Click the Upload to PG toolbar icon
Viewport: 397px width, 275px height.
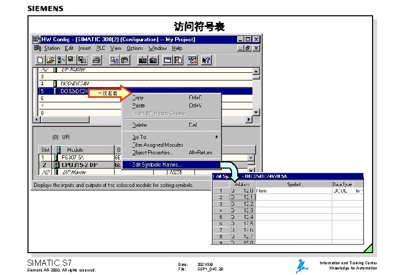pyautogui.click(x=153, y=60)
